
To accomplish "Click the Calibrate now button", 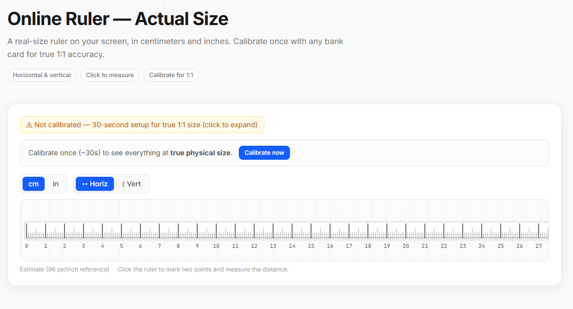I will tap(264, 152).
